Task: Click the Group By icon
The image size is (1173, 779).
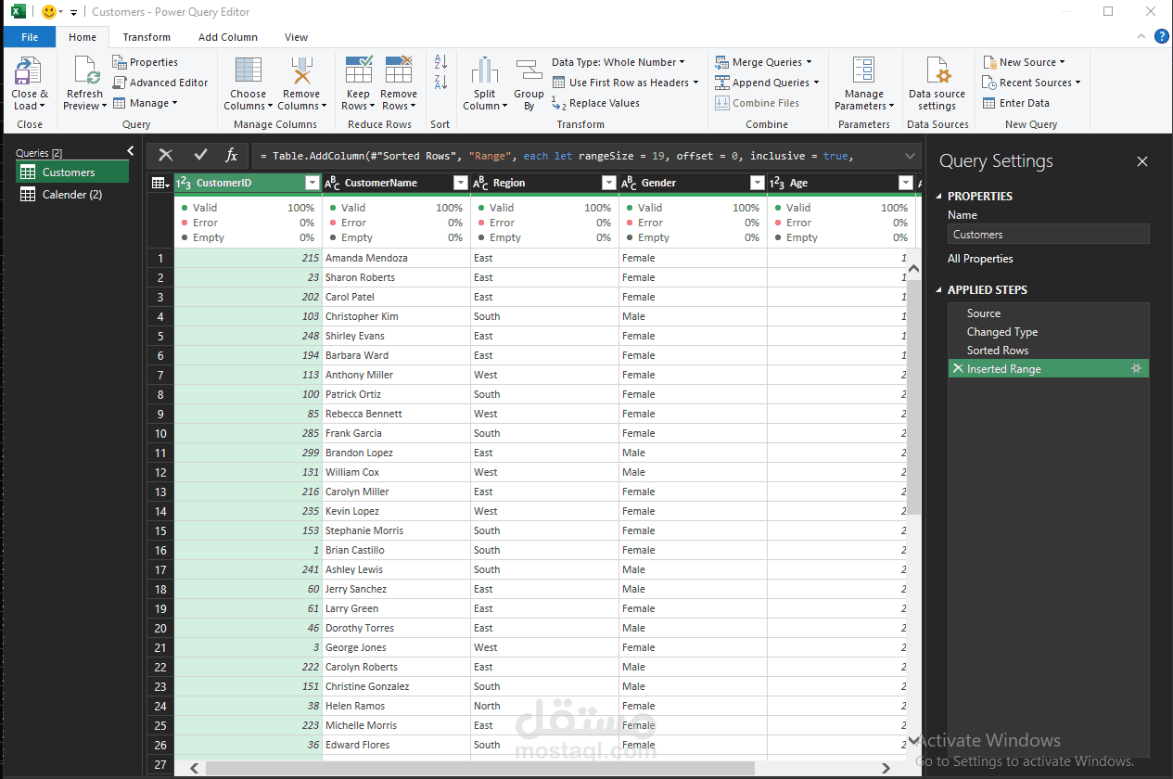Action: click(529, 71)
